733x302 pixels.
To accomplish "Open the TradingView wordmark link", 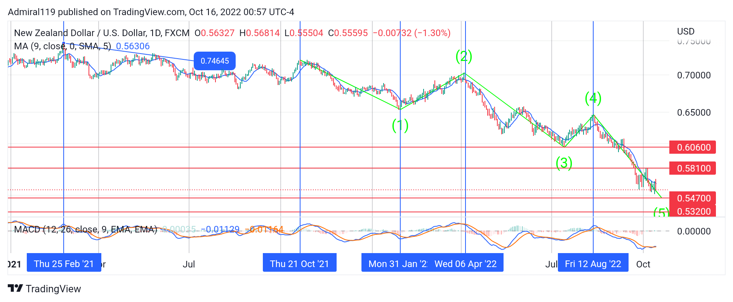I will [x=53, y=289].
